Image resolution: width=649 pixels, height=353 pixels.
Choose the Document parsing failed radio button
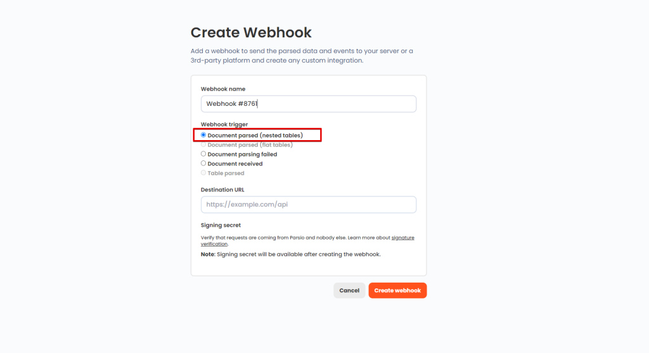click(x=203, y=154)
